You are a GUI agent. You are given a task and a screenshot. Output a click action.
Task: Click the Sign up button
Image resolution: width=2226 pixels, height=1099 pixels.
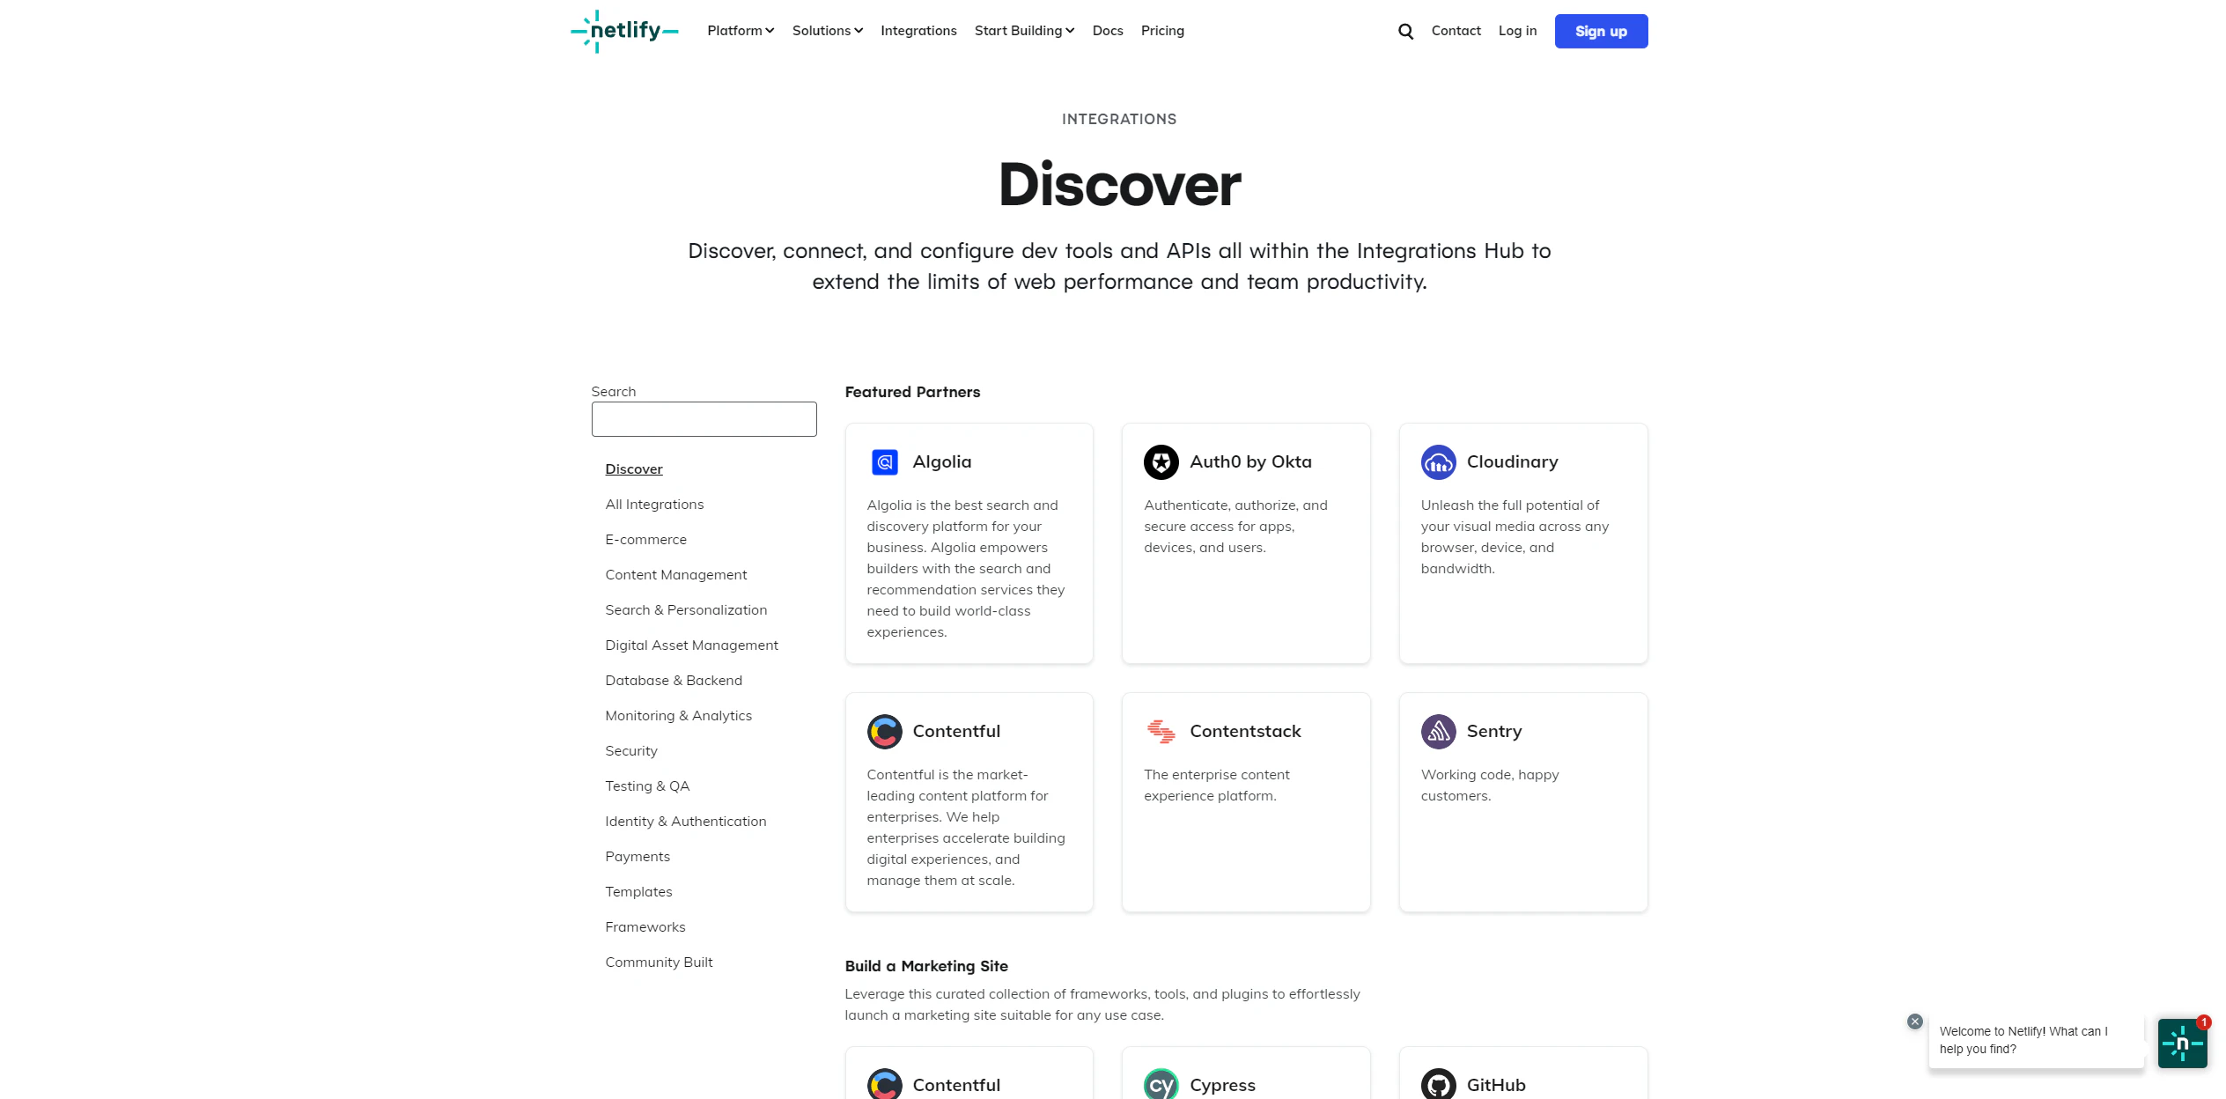point(1602,31)
